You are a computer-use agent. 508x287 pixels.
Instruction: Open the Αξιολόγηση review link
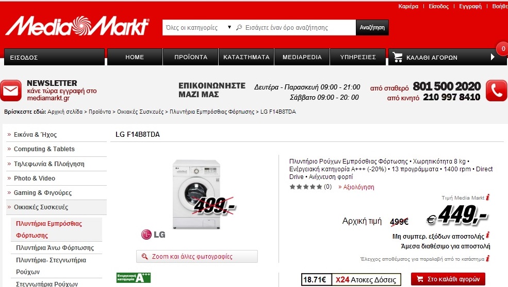click(356, 187)
